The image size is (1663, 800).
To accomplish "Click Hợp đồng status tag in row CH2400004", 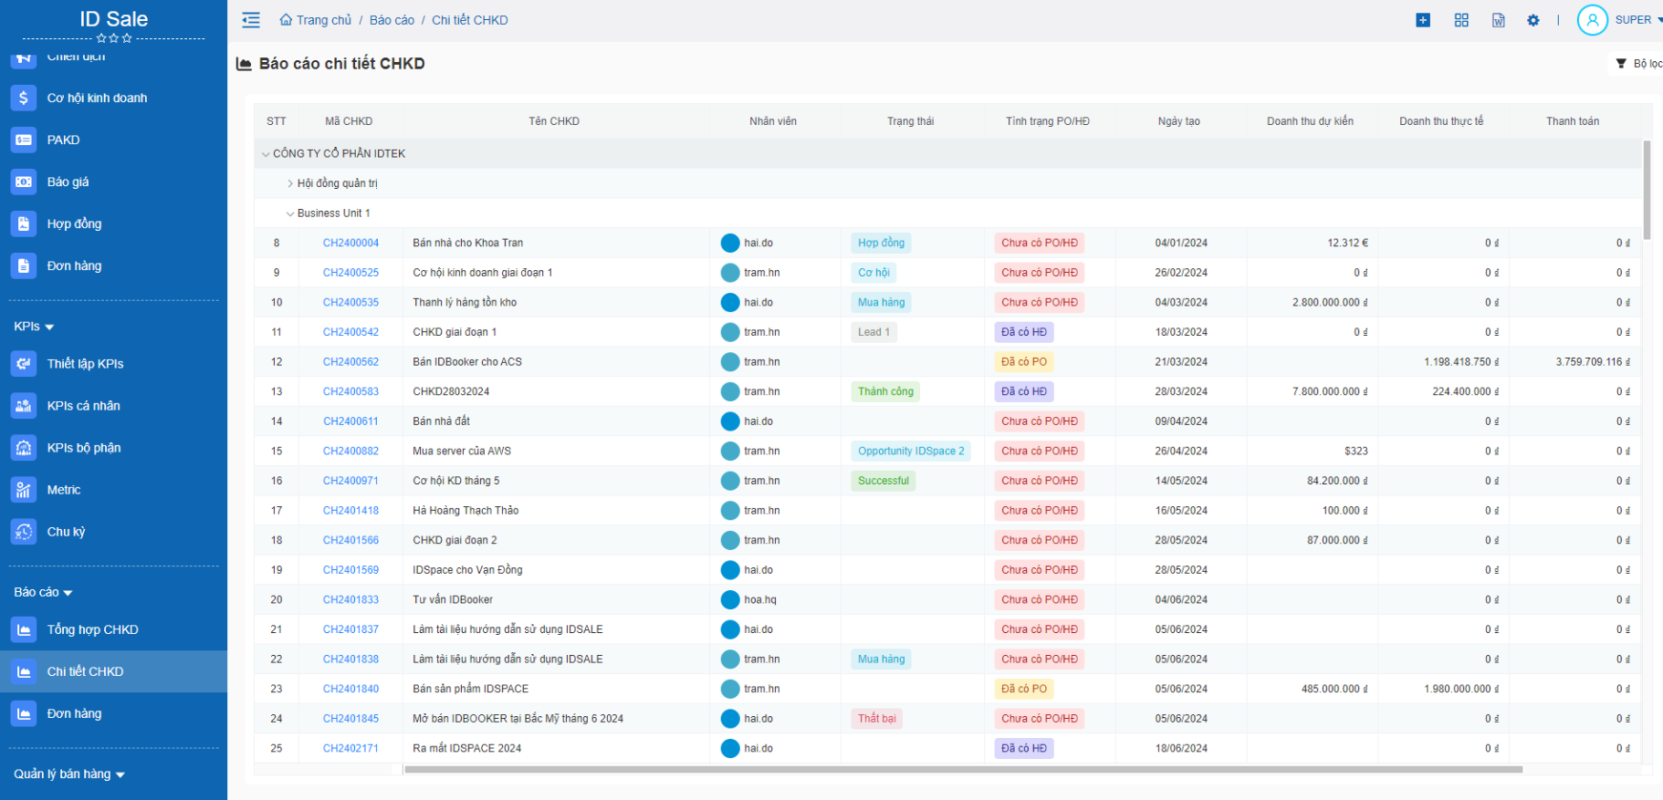I will 881,243.
